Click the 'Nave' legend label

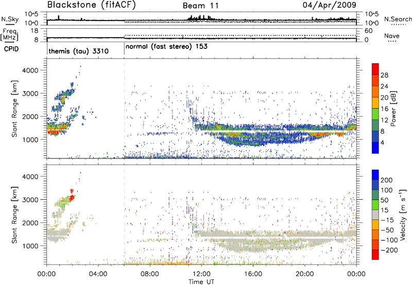click(x=392, y=35)
